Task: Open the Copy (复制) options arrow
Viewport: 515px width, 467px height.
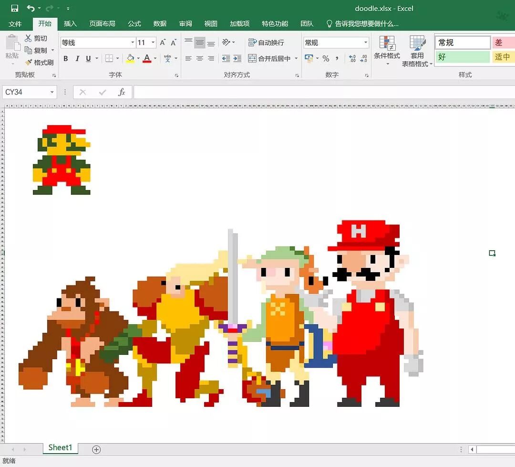Action: 52,50
